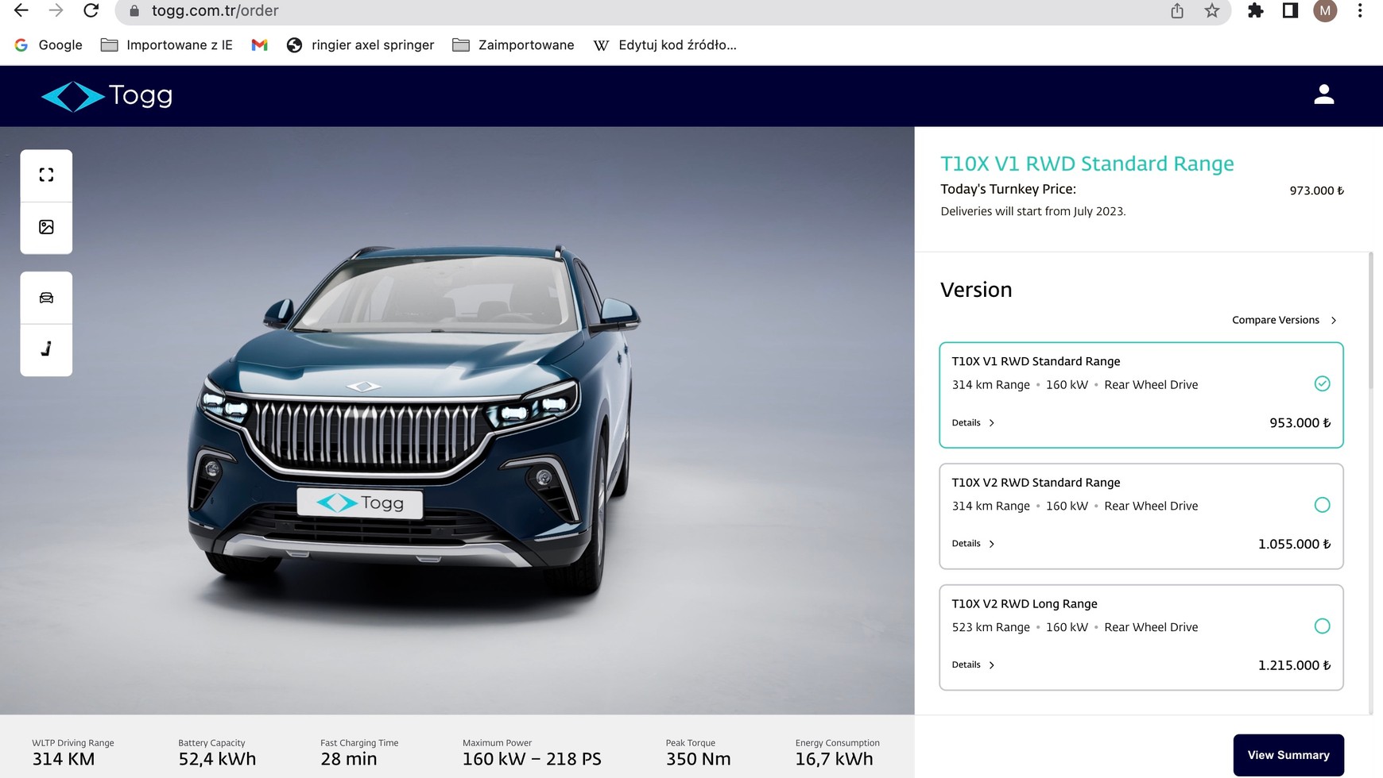Open the user account profile icon

[x=1323, y=94]
